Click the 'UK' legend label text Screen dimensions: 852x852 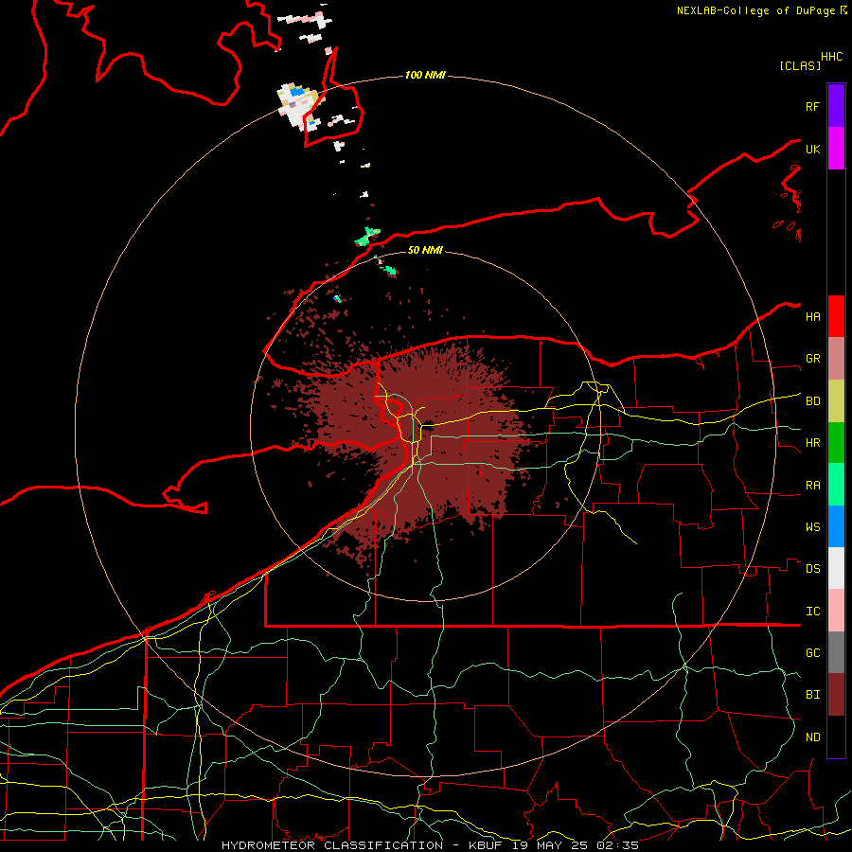(x=812, y=150)
